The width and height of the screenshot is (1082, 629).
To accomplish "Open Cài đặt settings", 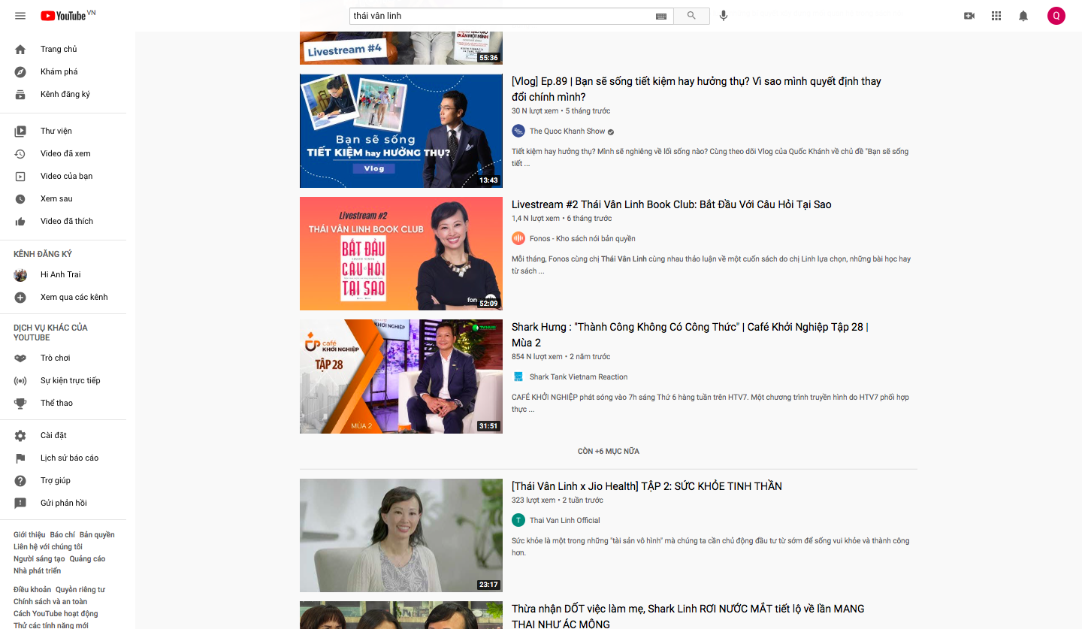I will pyautogui.click(x=53, y=436).
